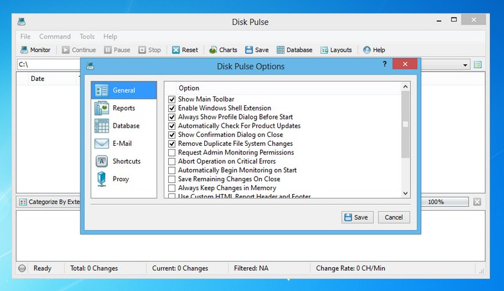Click the Disk Pulse app icon in title bar
The height and width of the screenshot is (291, 504).
coord(22,22)
